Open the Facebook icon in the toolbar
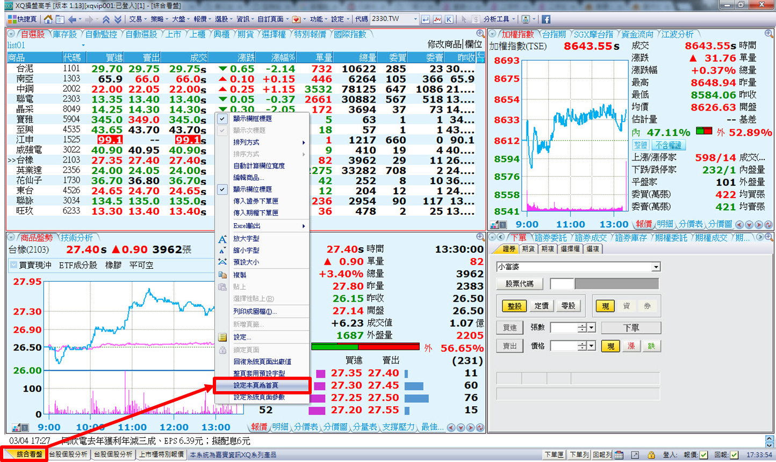The width and height of the screenshot is (776, 462). (545, 19)
